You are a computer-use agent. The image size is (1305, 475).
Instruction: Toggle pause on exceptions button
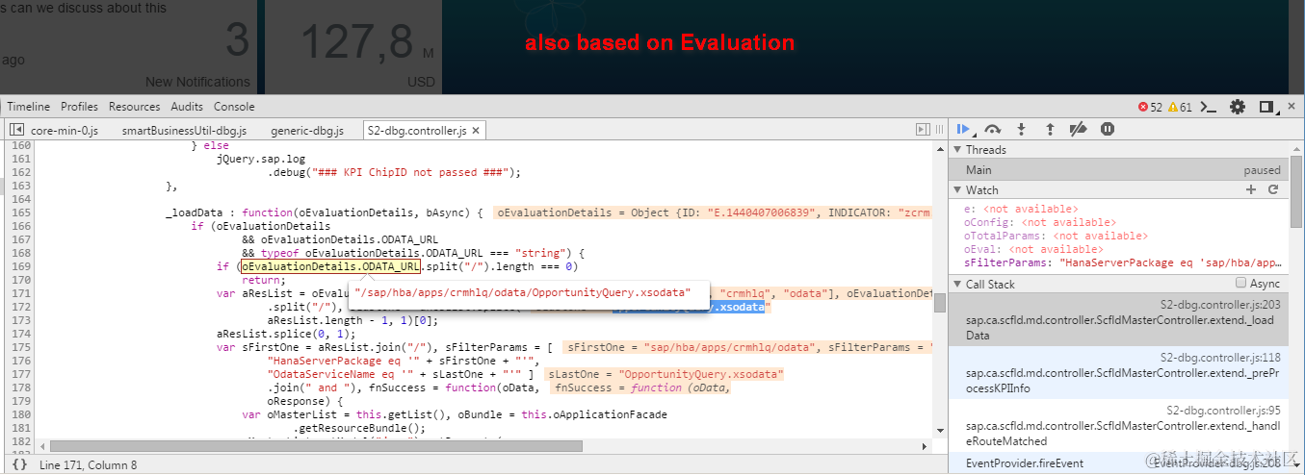pyautogui.click(x=1108, y=129)
